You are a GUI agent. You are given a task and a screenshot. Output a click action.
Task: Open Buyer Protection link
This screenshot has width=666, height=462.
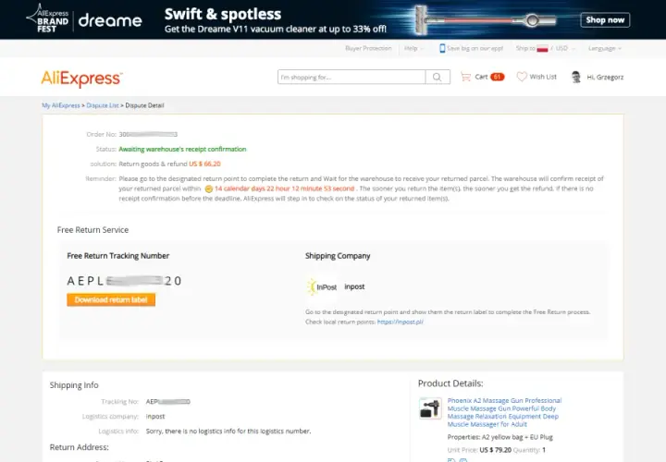(368, 48)
